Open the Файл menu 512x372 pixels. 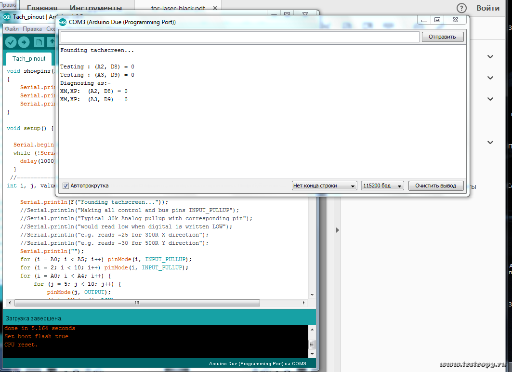(x=12, y=29)
